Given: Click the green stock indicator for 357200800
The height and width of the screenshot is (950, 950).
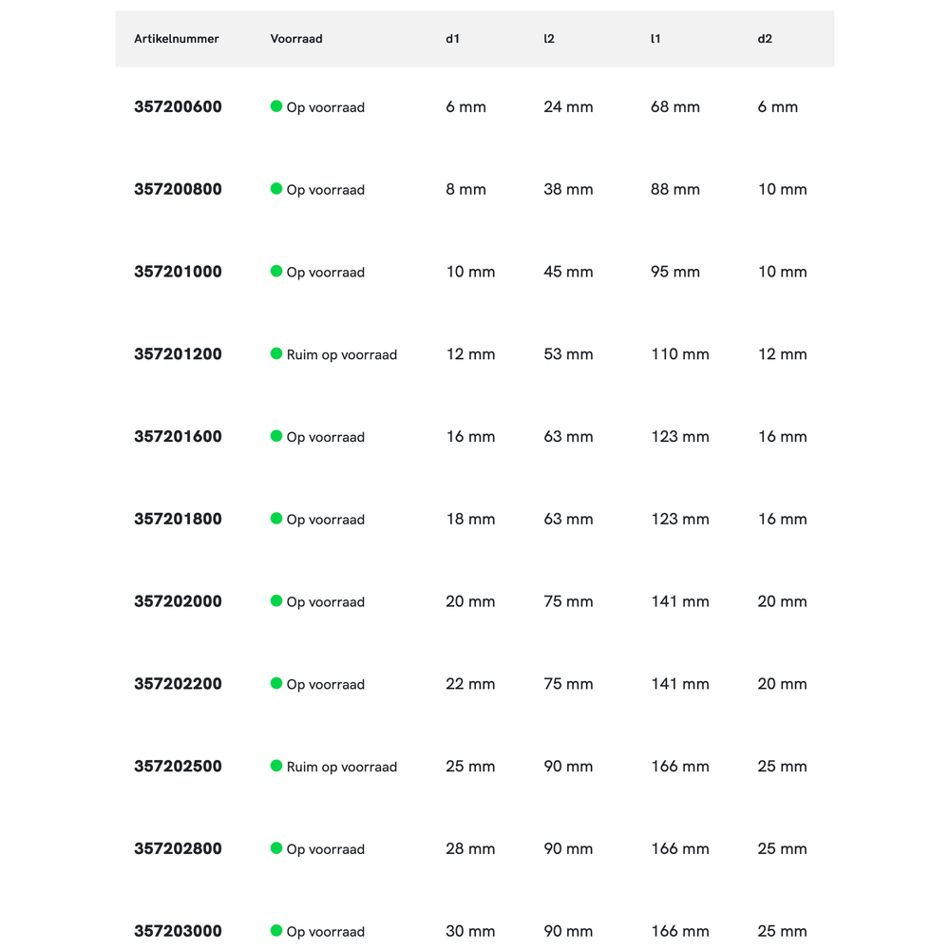Looking at the screenshot, I should (276, 189).
